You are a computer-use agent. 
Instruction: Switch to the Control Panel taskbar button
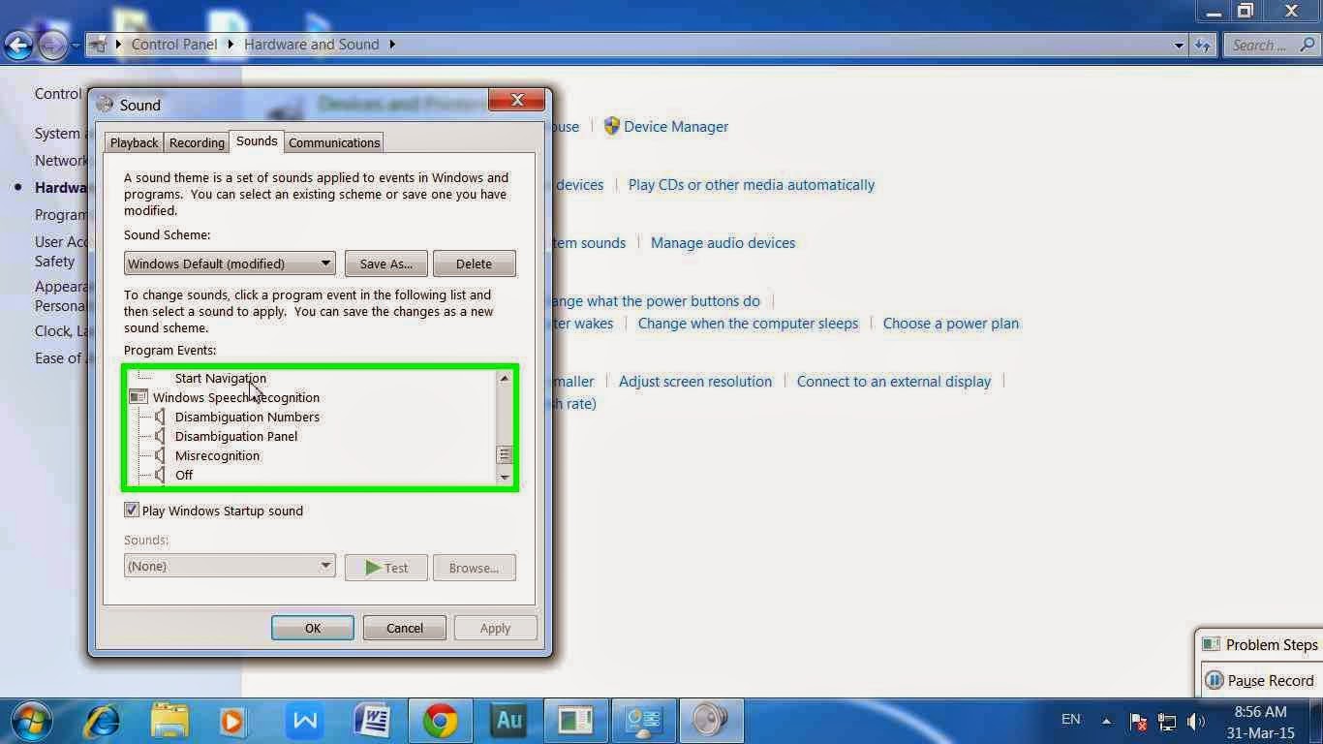coord(643,721)
